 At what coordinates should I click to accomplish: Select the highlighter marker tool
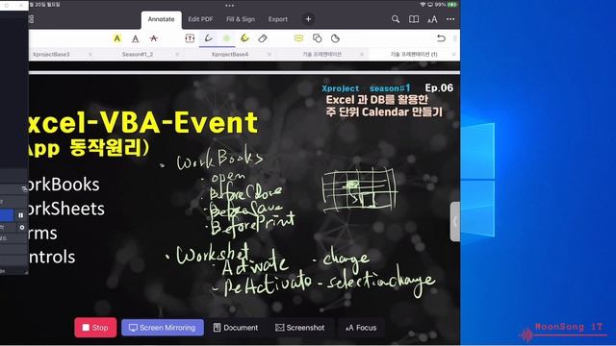[x=244, y=38]
